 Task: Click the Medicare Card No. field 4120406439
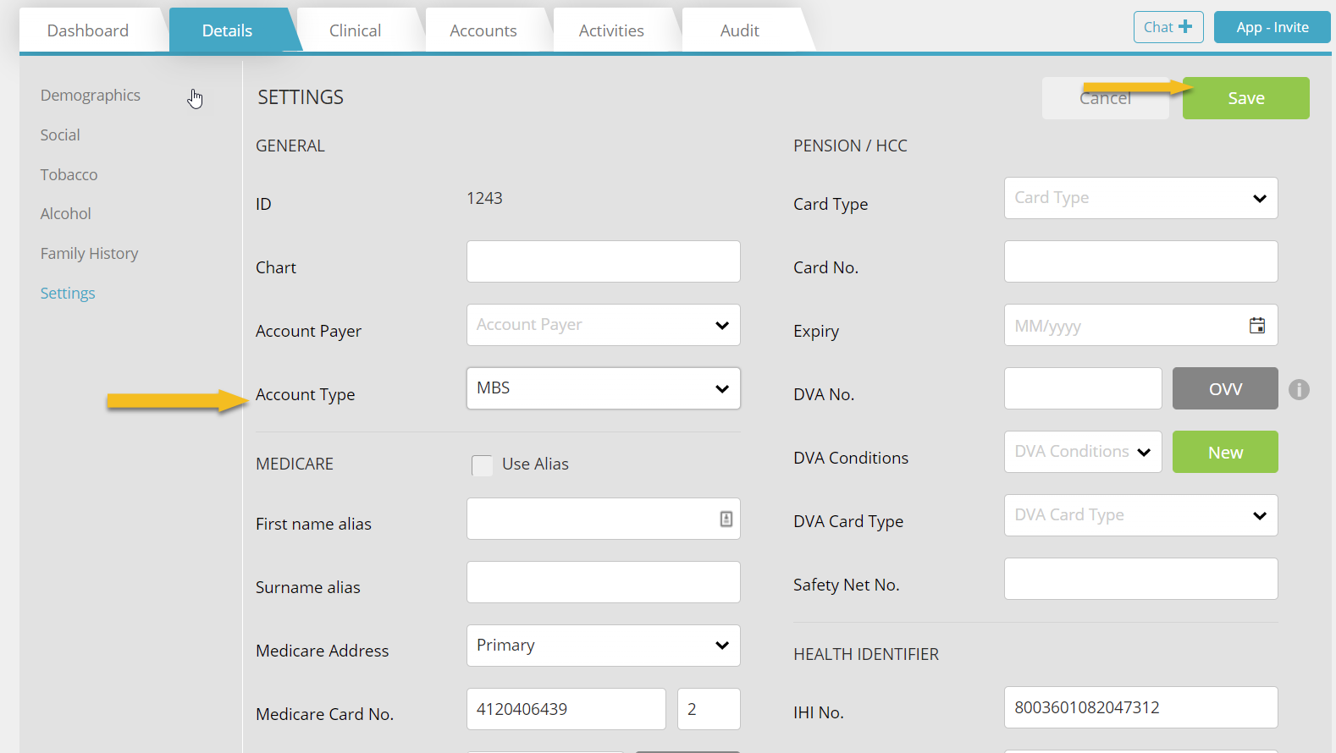pos(566,709)
